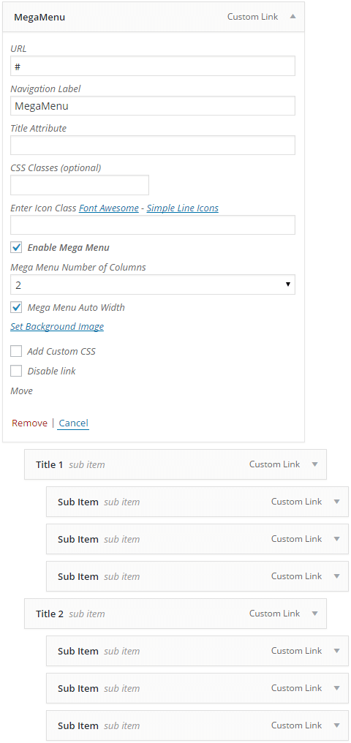
Task: Toggle the Enable Mega Menu checkbox
Action: [16, 247]
